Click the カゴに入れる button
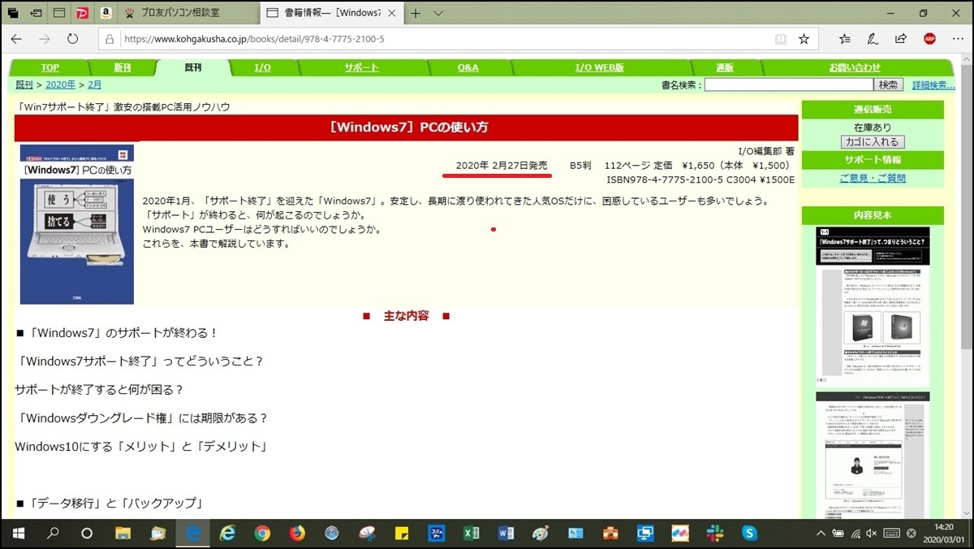Image resolution: width=974 pixels, height=549 pixels. [872, 142]
